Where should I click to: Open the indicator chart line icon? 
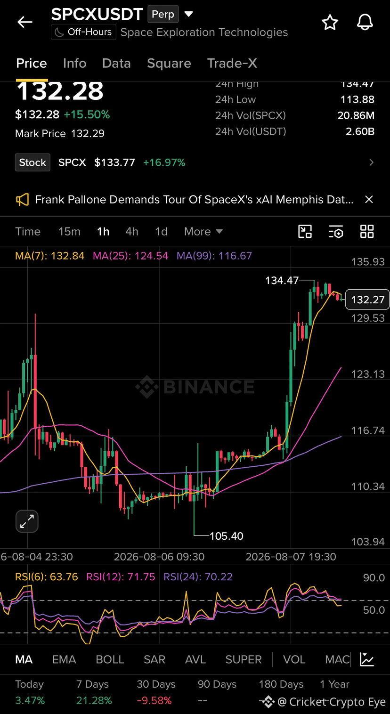(367, 659)
